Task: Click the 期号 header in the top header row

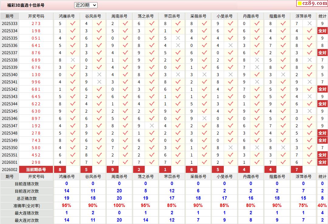Action: (x=10, y=16)
